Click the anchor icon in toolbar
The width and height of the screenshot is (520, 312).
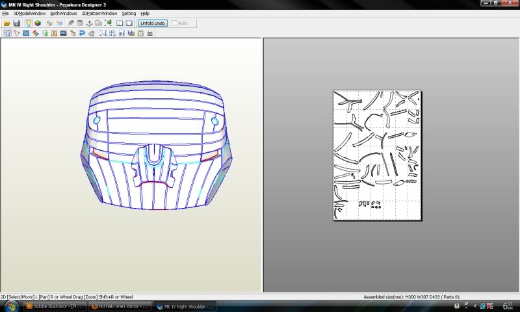[90, 23]
